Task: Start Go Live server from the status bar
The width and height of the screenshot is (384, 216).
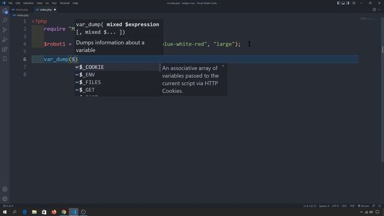Action: pos(364,206)
